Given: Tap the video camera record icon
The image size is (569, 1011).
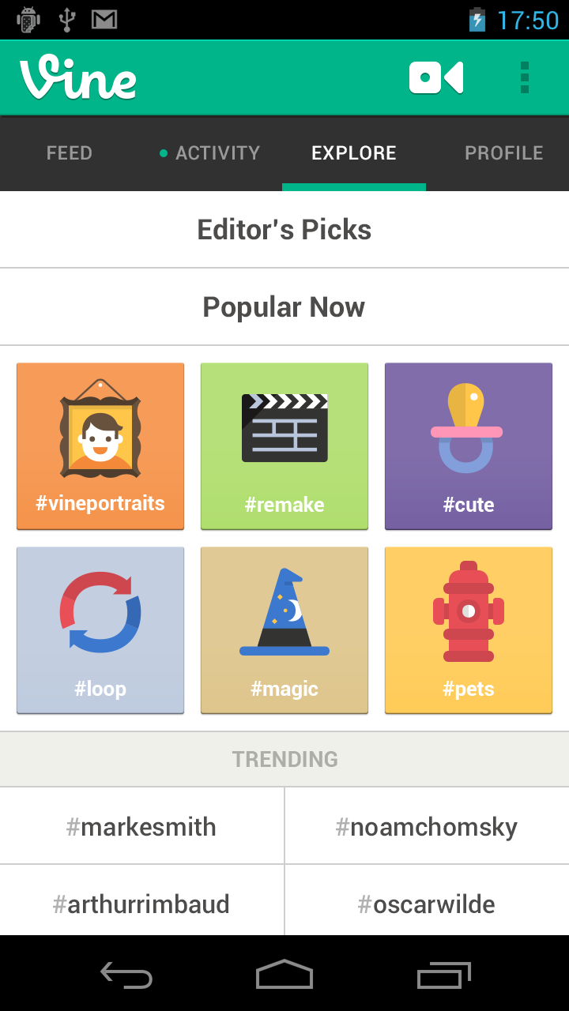Looking at the screenshot, I should tap(435, 78).
